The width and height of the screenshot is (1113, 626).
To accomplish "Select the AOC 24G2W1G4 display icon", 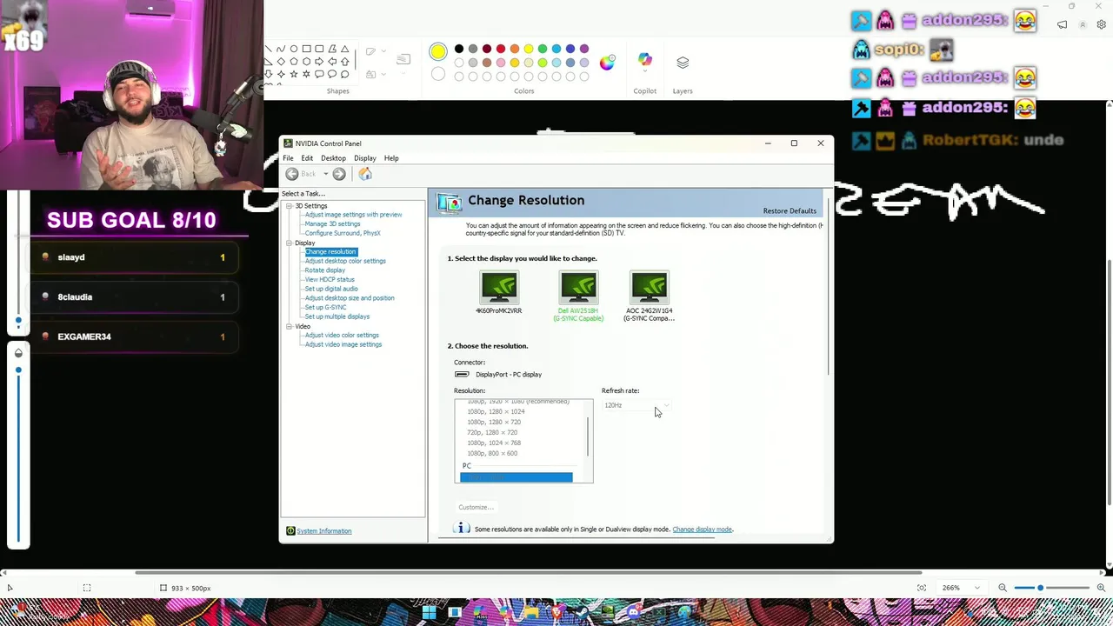I will pyautogui.click(x=649, y=287).
